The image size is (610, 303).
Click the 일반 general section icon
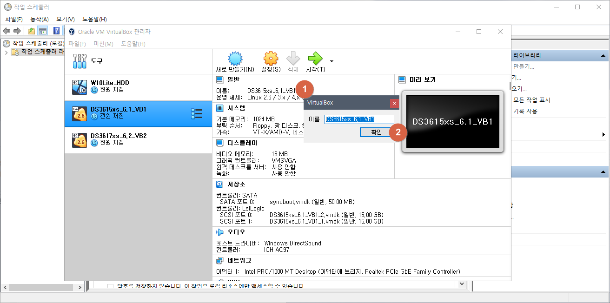(x=220, y=80)
